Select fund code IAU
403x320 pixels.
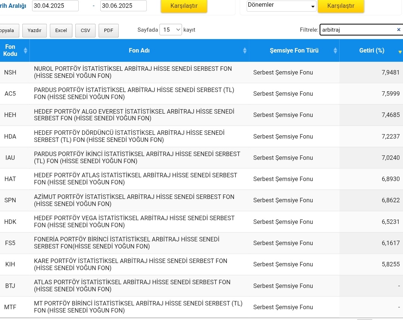click(x=10, y=158)
